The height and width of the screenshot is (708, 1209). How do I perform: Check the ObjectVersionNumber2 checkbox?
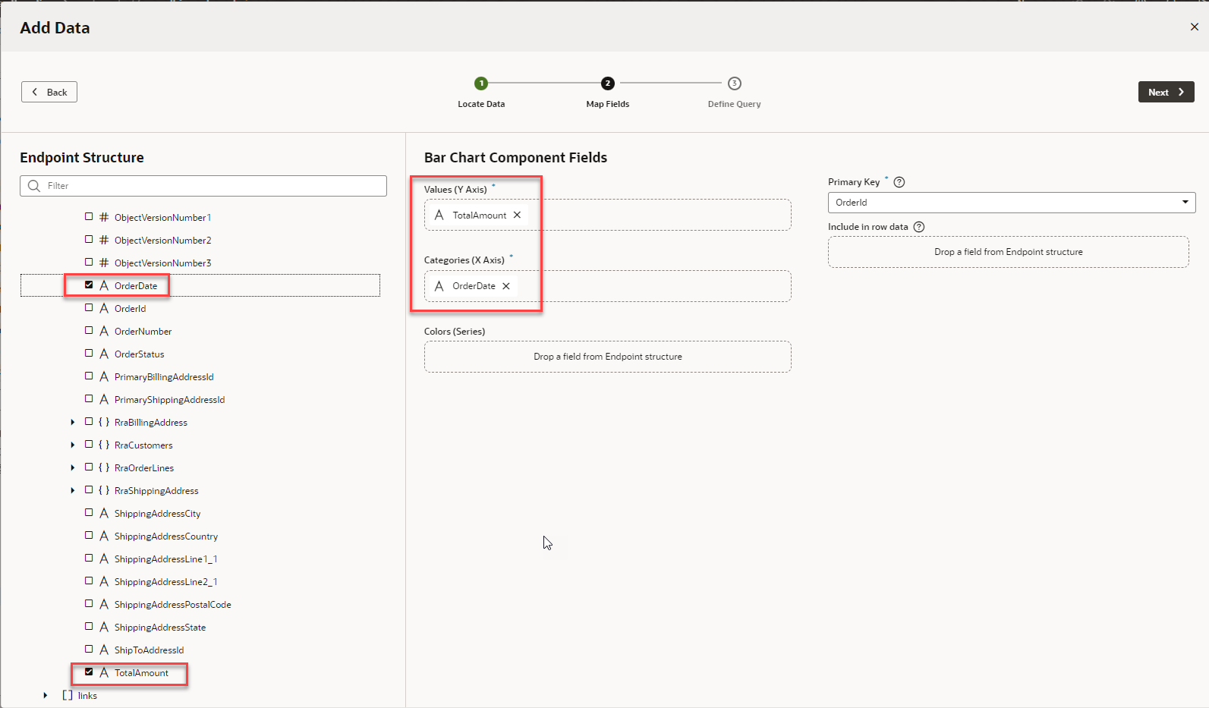pos(89,240)
